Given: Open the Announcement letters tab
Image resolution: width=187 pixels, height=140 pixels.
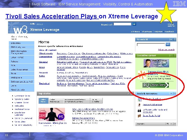Looking at the screenshot, I should 77,101.
